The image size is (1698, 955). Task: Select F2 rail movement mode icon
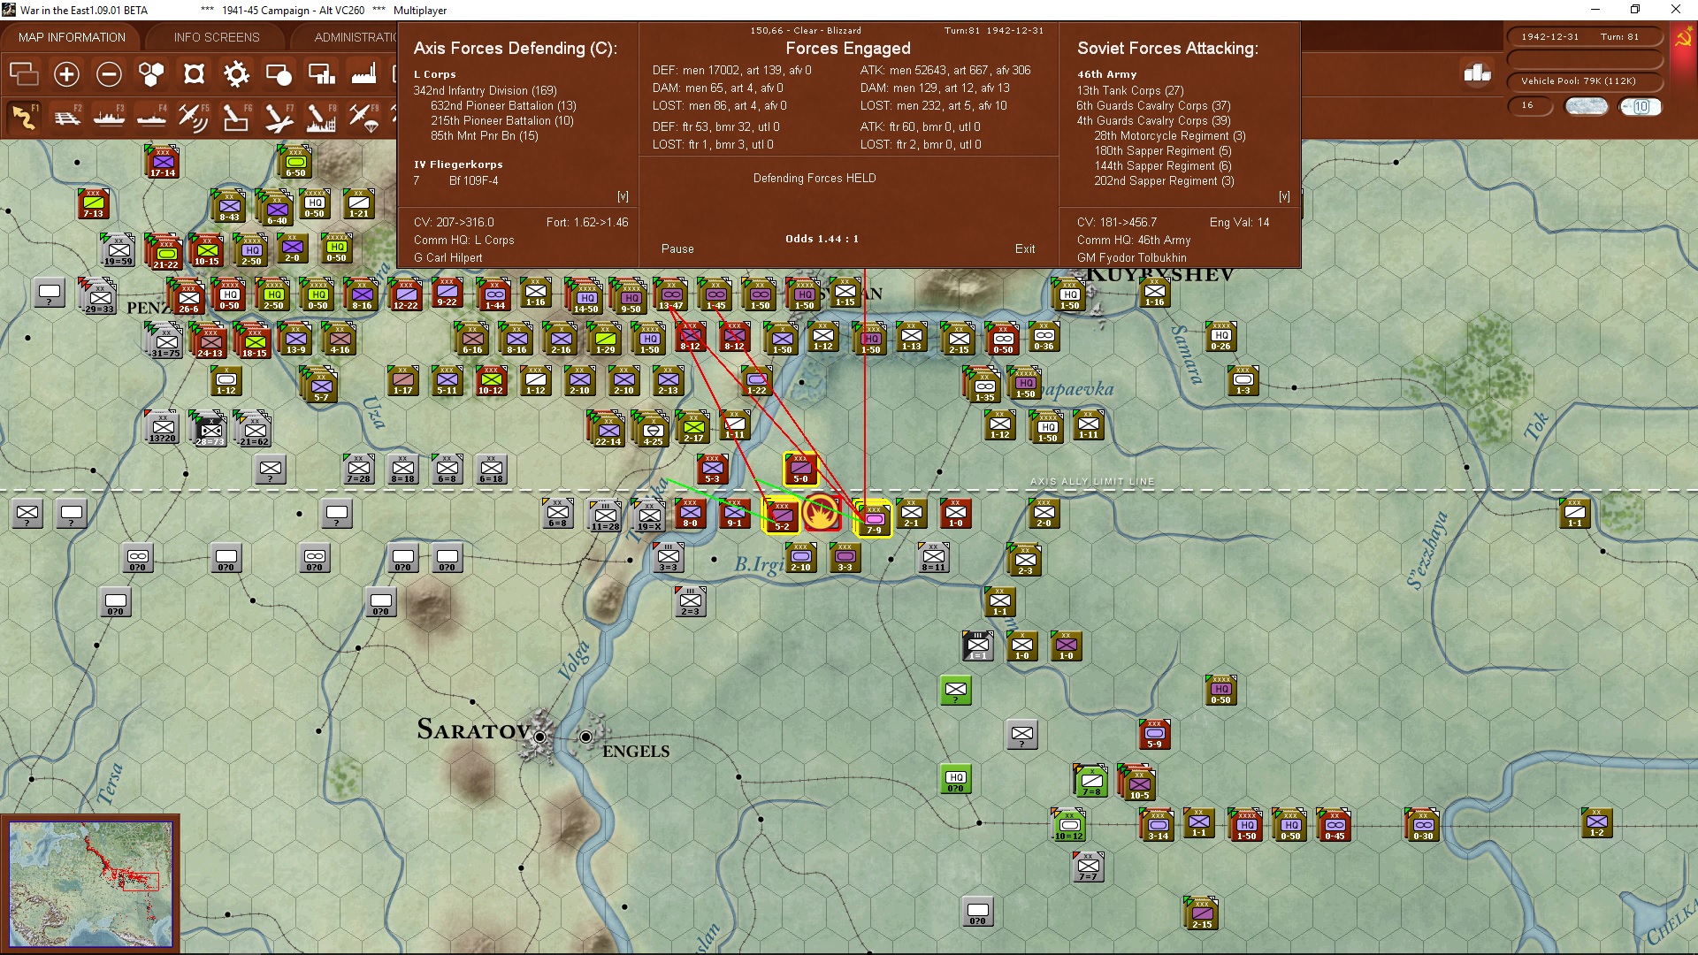66,117
